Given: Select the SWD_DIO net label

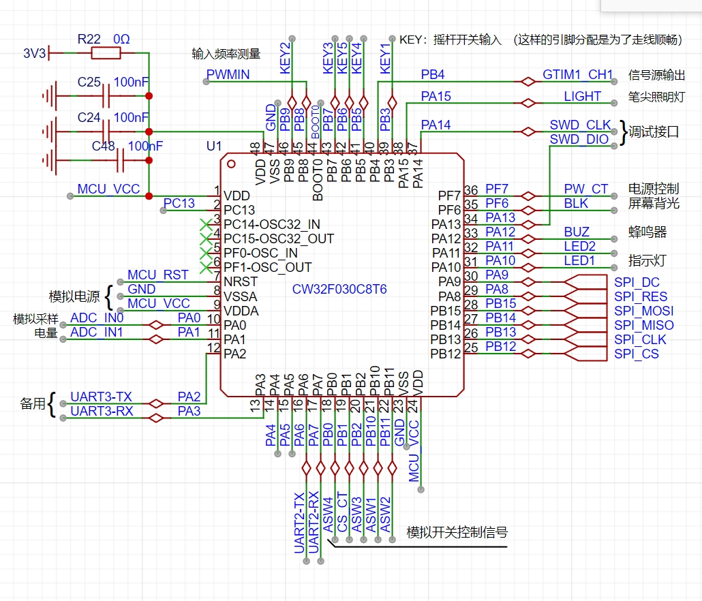Looking at the screenshot, I should 579,139.
